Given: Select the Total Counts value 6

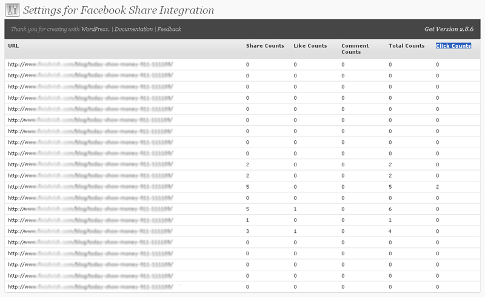Looking at the screenshot, I should click(390, 209).
